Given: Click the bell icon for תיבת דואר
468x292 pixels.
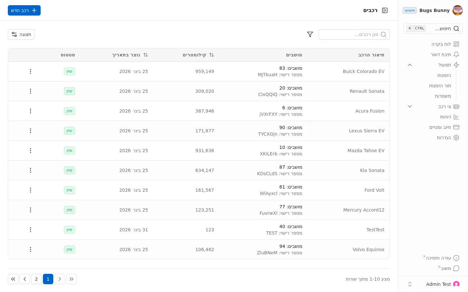Looking at the screenshot, I should pos(456,55).
